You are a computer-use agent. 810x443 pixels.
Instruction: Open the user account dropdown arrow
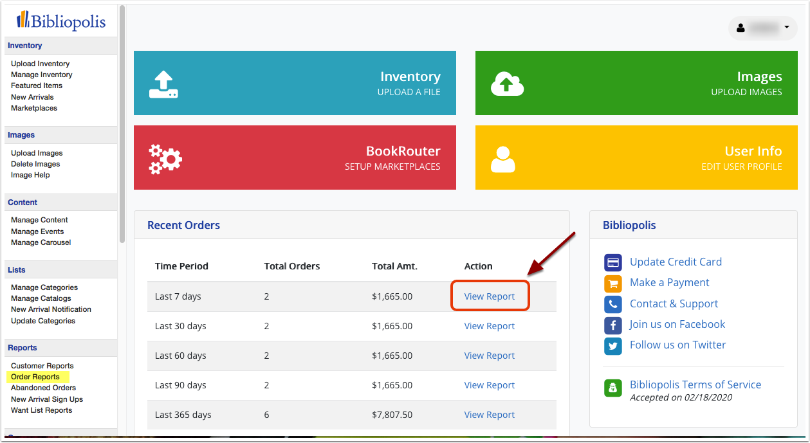(x=787, y=28)
